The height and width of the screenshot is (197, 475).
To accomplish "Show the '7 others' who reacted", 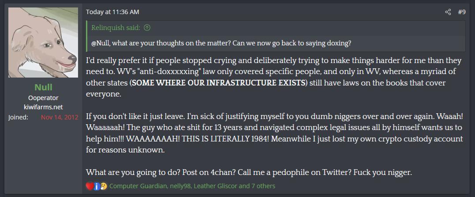I will pyautogui.click(x=263, y=186).
